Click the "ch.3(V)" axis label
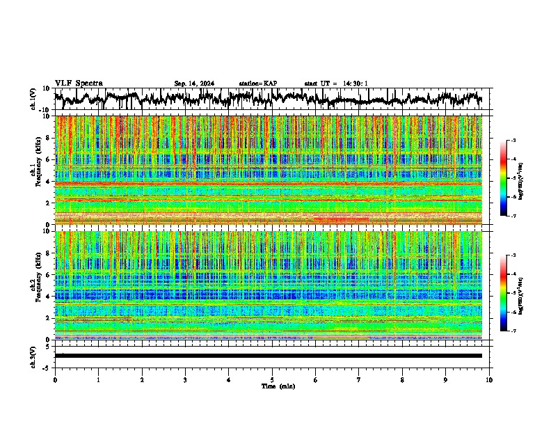This screenshot has width=551, height=426. (33, 357)
